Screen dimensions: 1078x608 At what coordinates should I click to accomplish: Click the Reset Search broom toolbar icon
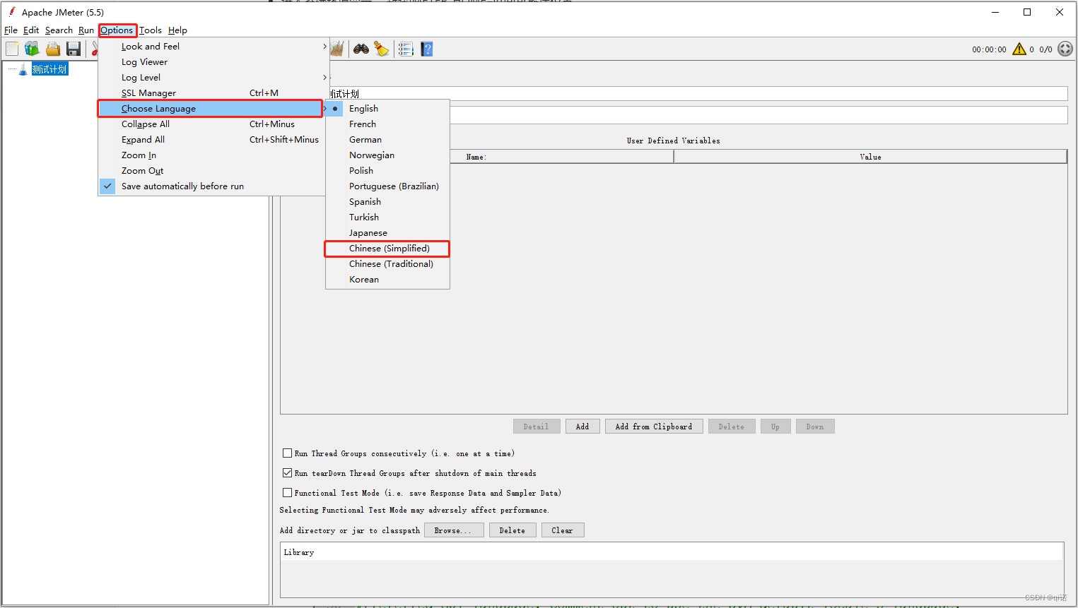coord(382,49)
